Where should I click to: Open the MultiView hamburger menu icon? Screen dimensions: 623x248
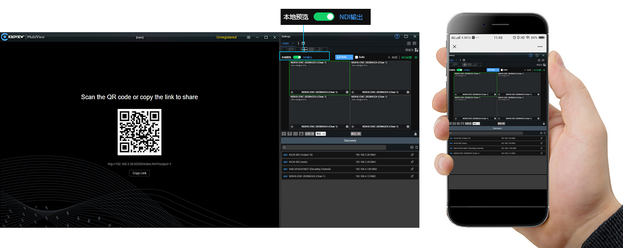click(x=248, y=37)
